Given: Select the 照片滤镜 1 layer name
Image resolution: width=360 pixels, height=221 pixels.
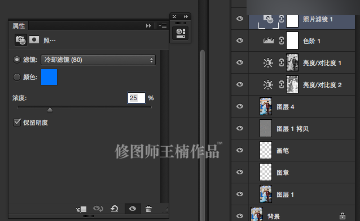Looking at the screenshot, I should pyautogui.click(x=318, y=19).
